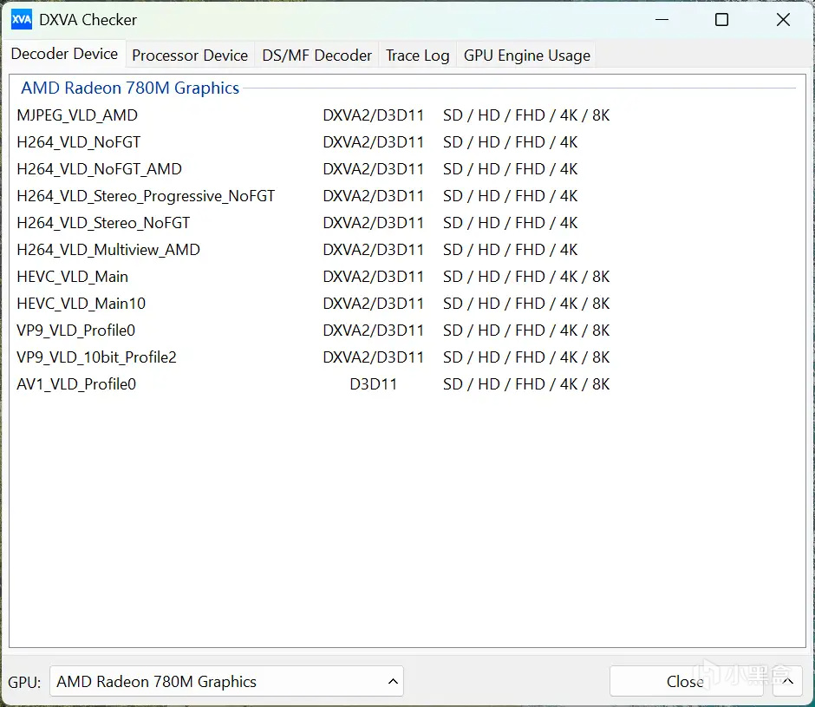Open the Processor Device tab

coord(190,56)
